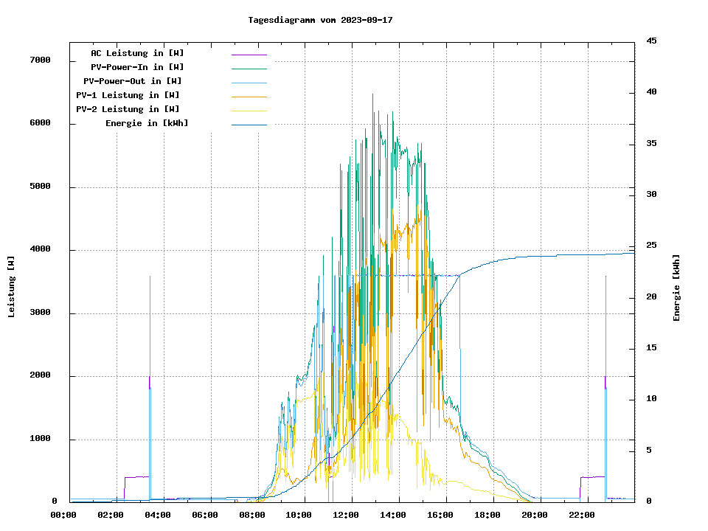Select the PV-Power-In legend label

click(x=142, y=67)
